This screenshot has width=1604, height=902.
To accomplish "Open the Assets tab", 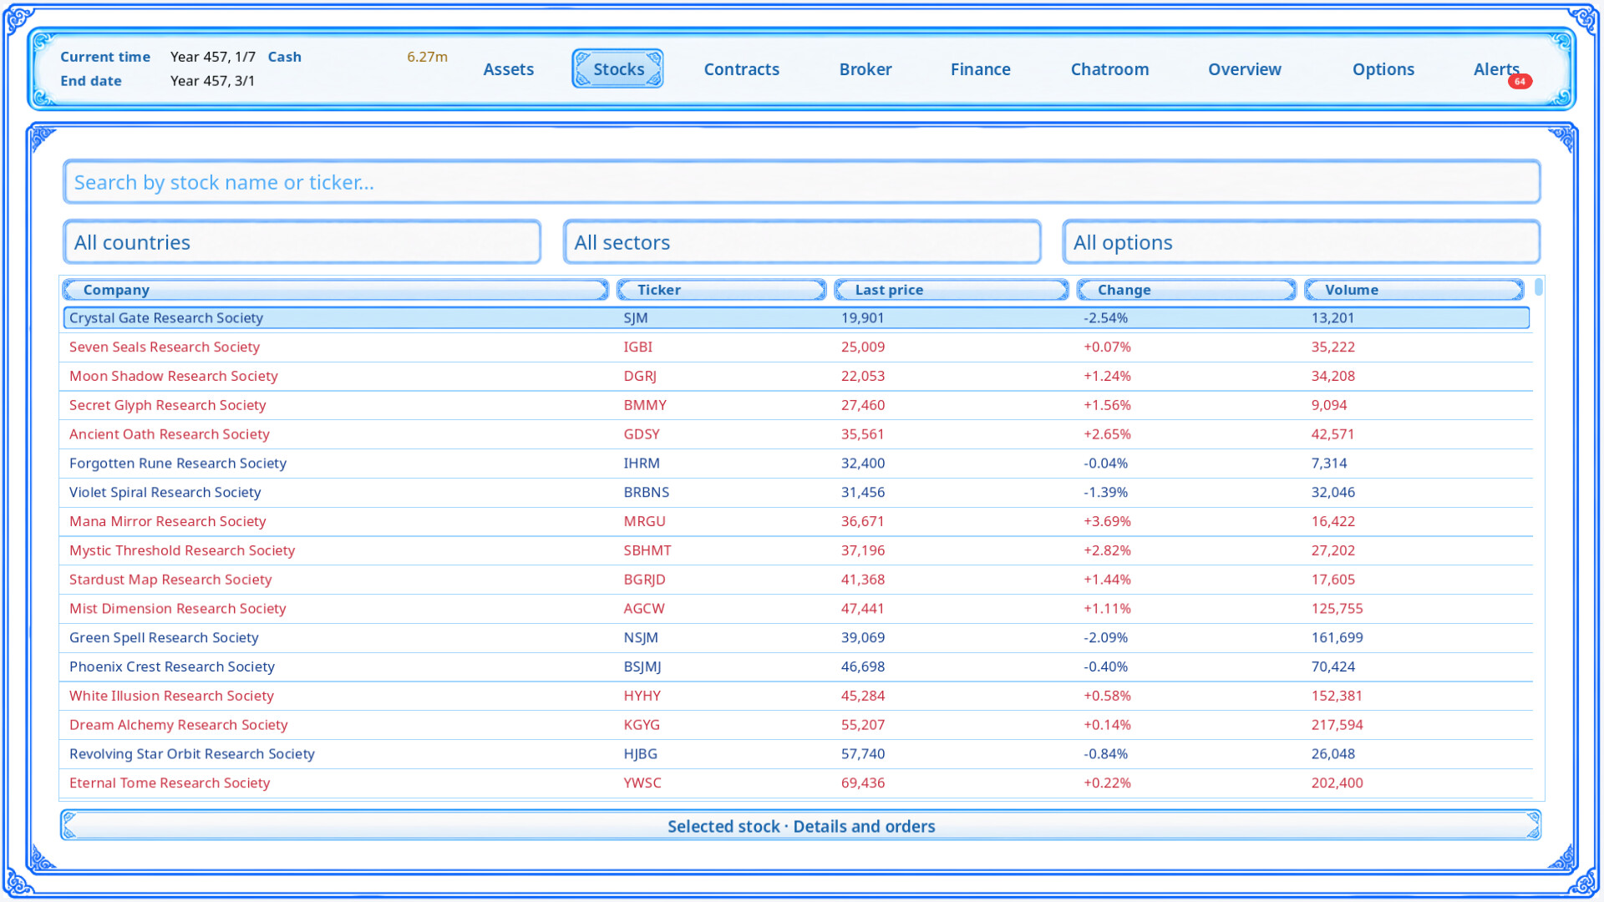I will click(508, 69).
